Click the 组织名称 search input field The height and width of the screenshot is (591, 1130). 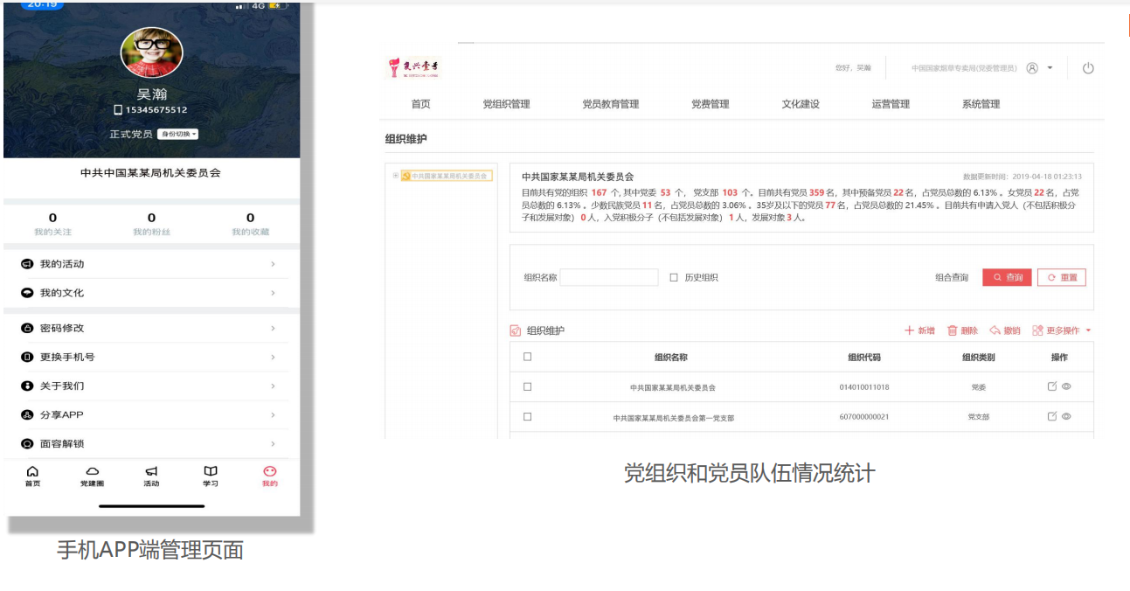(609, 277)
